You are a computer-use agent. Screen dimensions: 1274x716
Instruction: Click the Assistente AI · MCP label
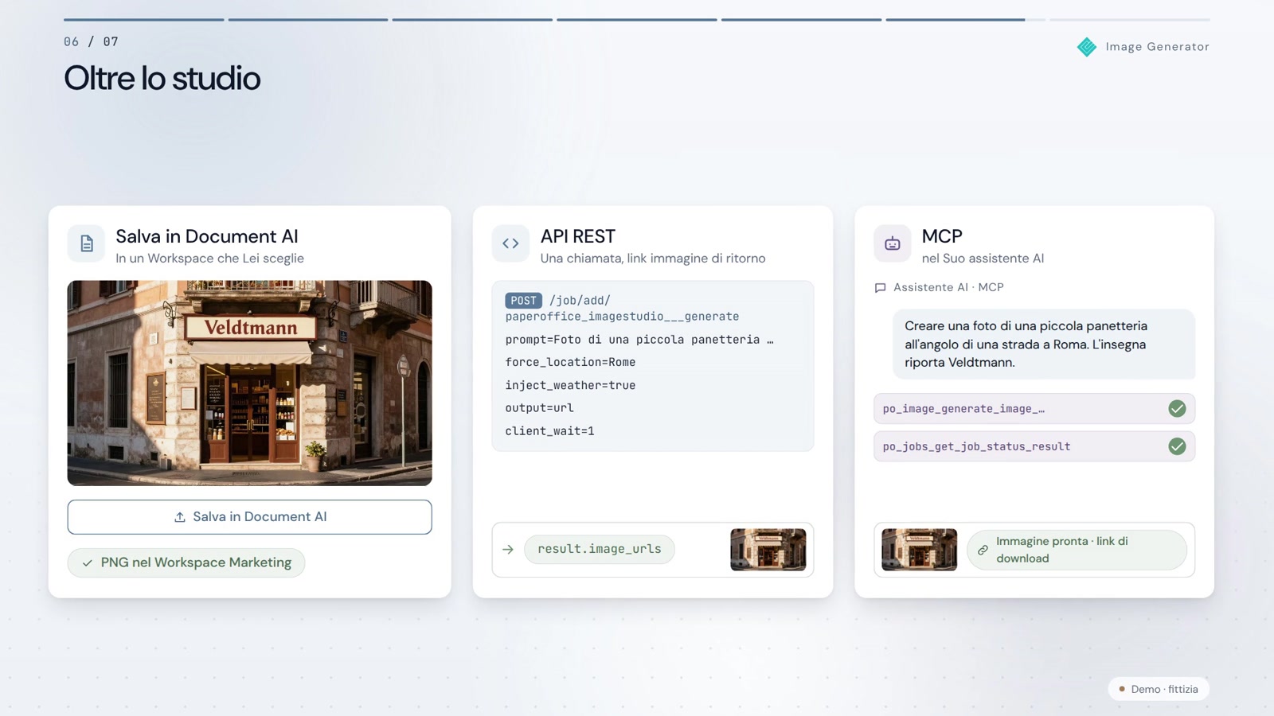[948, 287]
